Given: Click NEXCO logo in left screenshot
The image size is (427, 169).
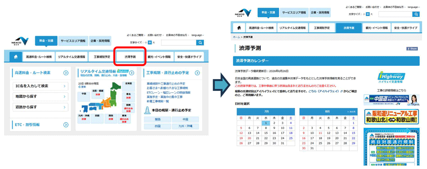Looking at the screenshot, I should 20,41.
